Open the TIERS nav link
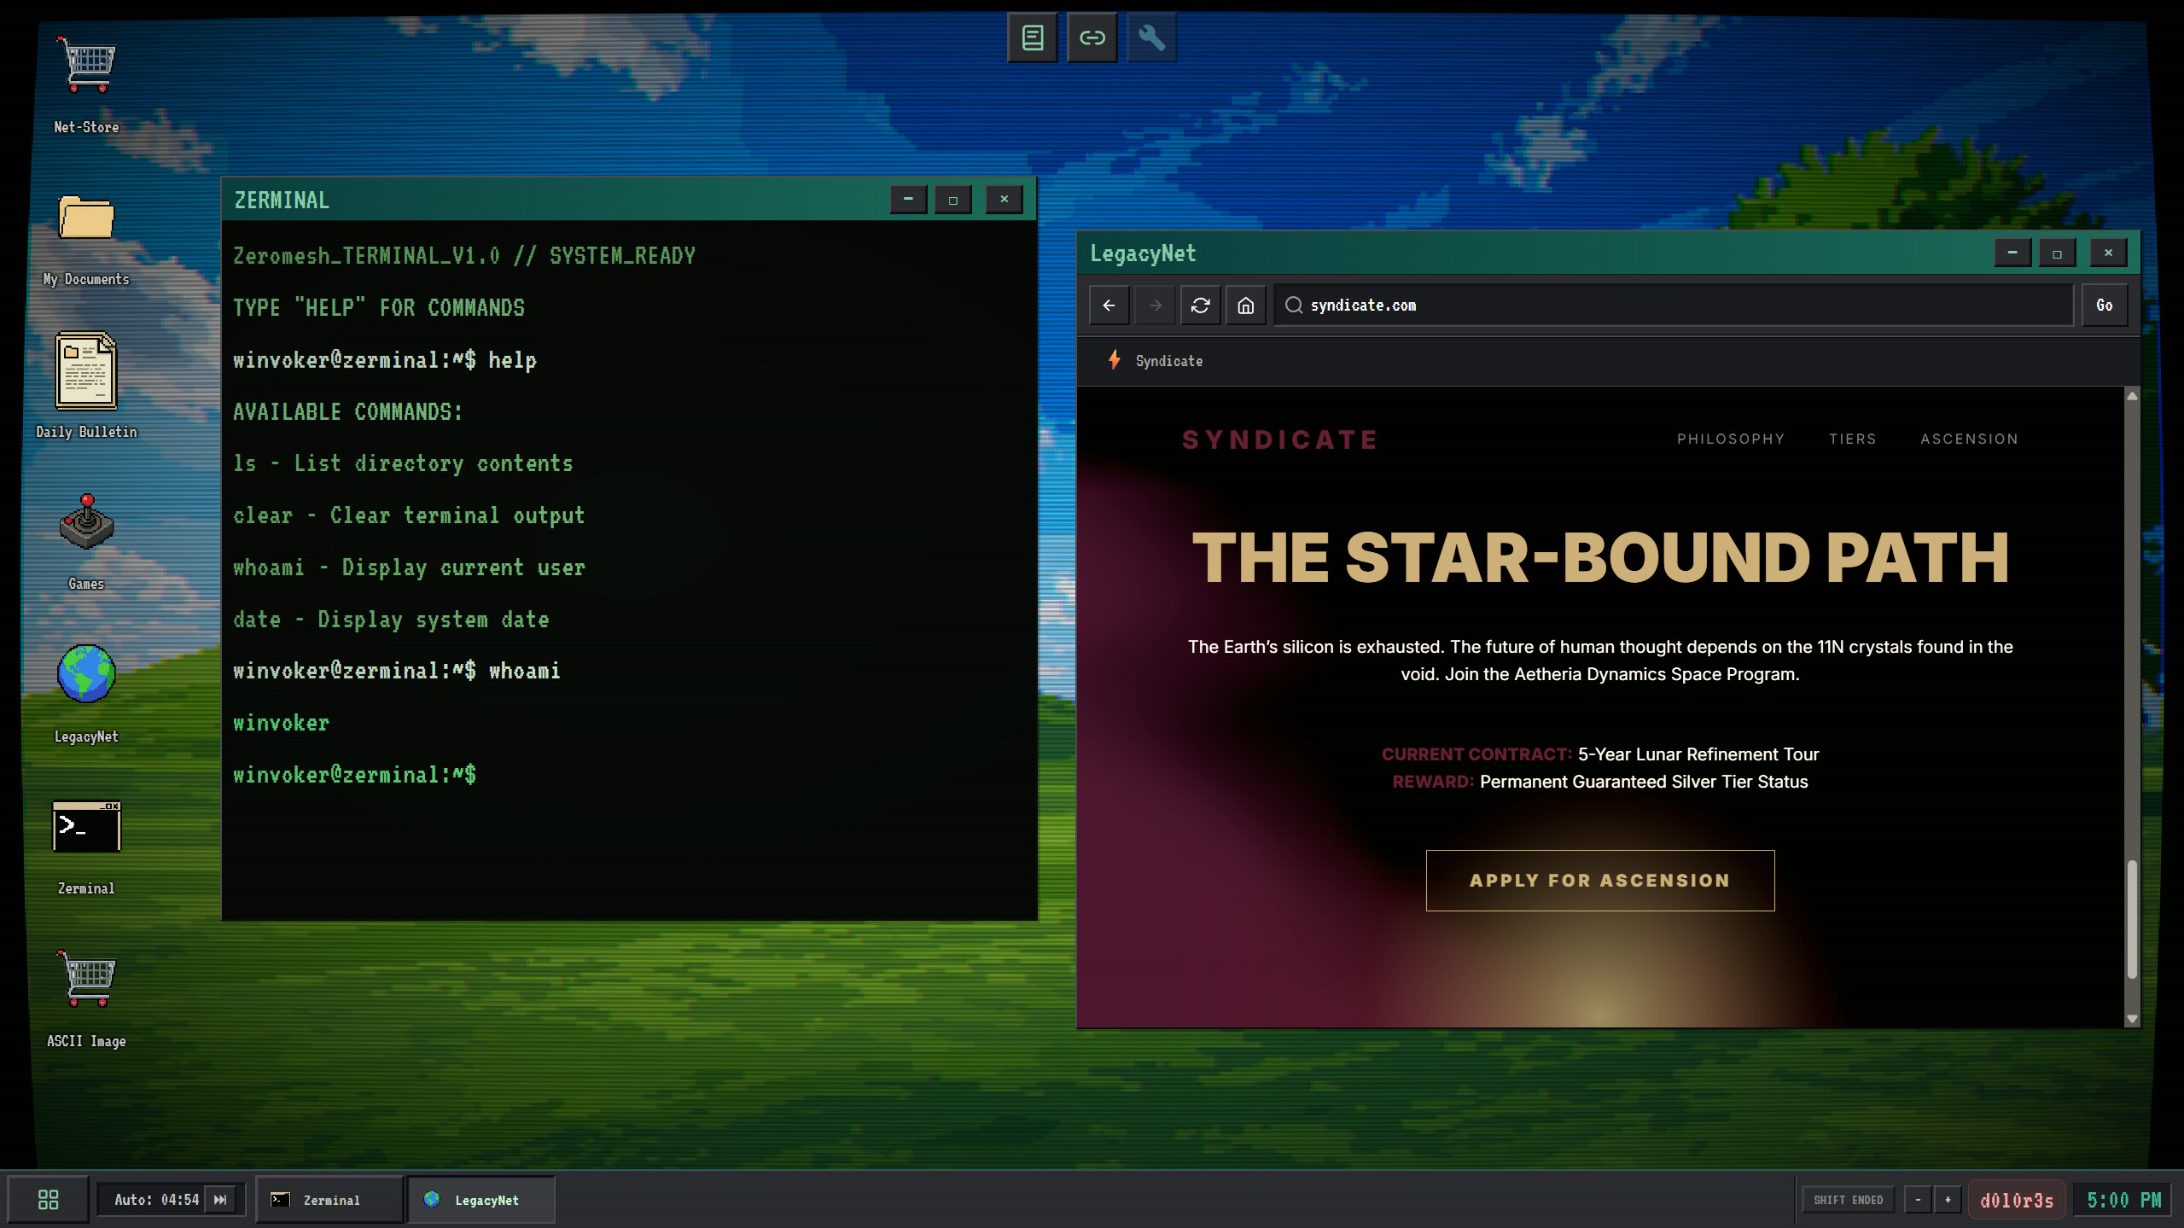Viewport: 2184px width, 1228px height. [x=1852, y=439]
